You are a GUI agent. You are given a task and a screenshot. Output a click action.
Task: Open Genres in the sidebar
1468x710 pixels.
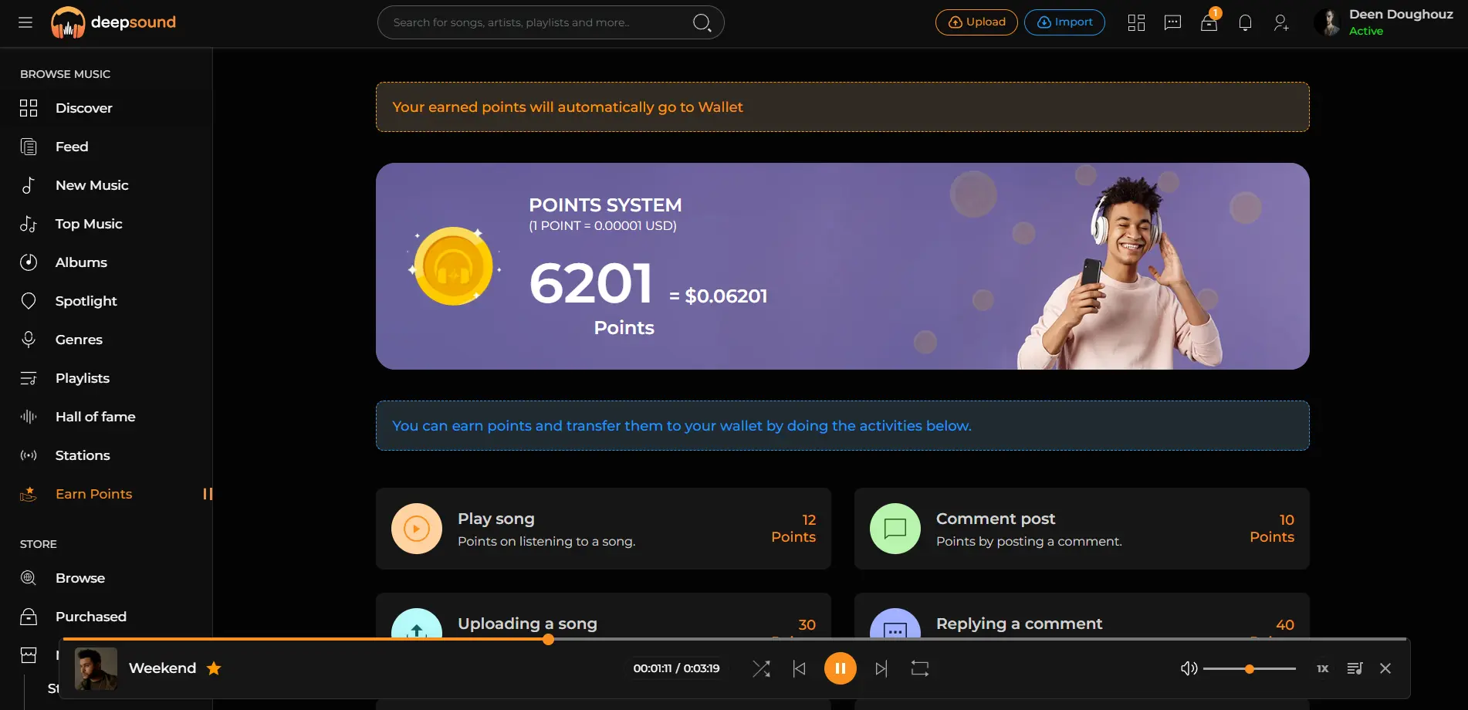[x=79, y=340]
